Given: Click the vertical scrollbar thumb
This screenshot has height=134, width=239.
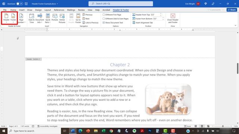Looking at the screenshot, I should (238, 68).
